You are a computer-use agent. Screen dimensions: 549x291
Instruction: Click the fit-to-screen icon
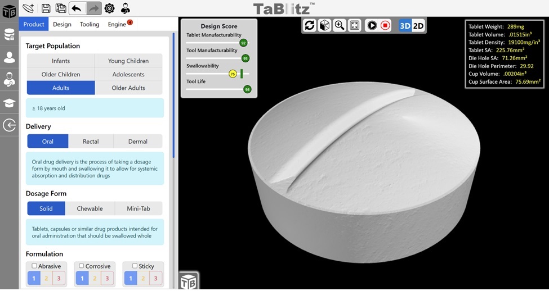click(354, 25)
